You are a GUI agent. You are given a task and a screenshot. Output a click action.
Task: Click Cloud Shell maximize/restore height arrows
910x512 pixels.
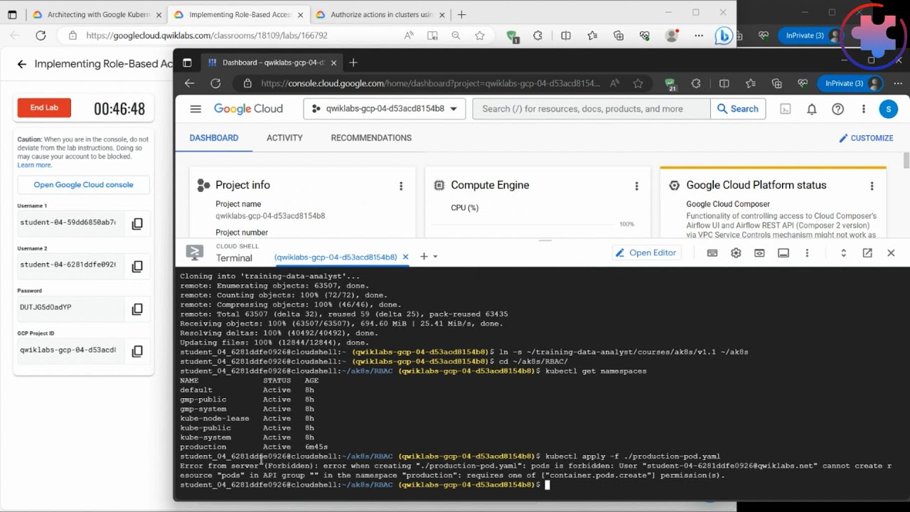click(843, 253)
